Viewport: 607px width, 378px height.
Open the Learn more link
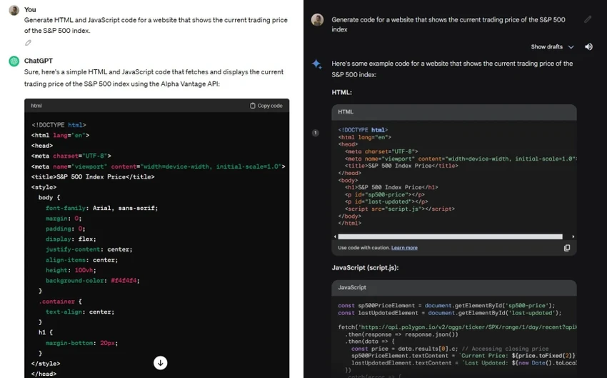404,248
